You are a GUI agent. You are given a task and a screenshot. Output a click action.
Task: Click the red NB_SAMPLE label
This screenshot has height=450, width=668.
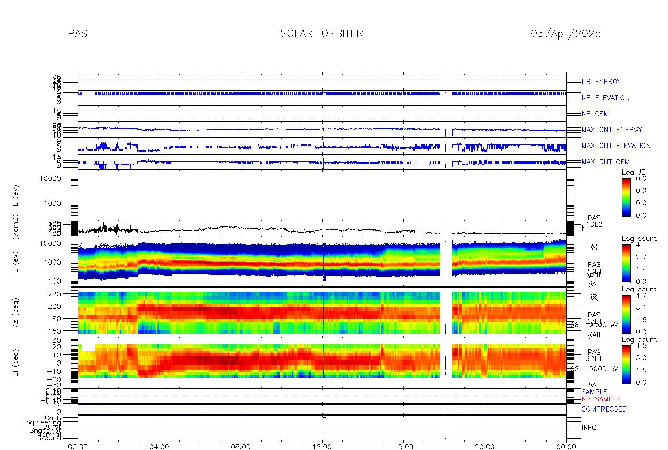[601, 399]
